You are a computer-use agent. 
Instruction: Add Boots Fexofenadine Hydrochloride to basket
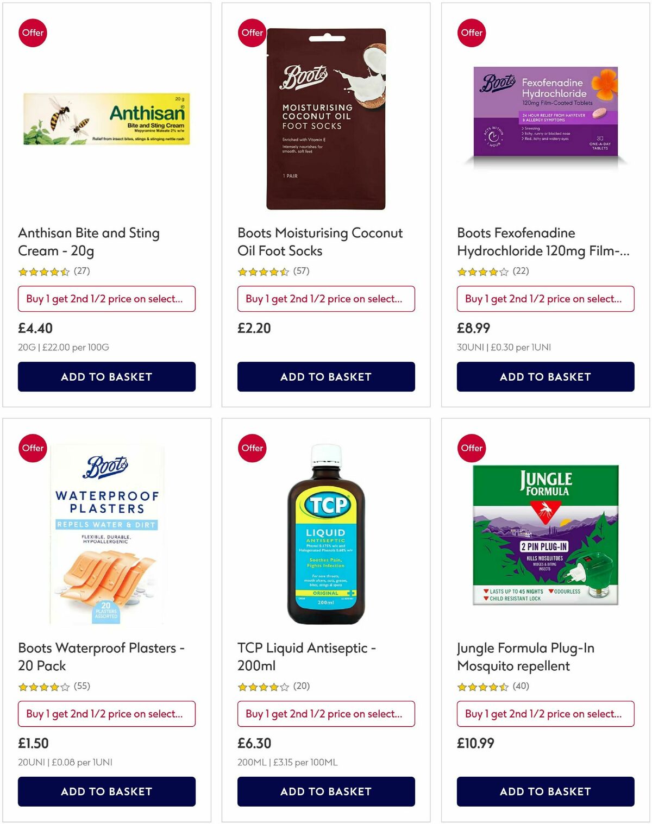pyautogui.click(x=545, y=376)
